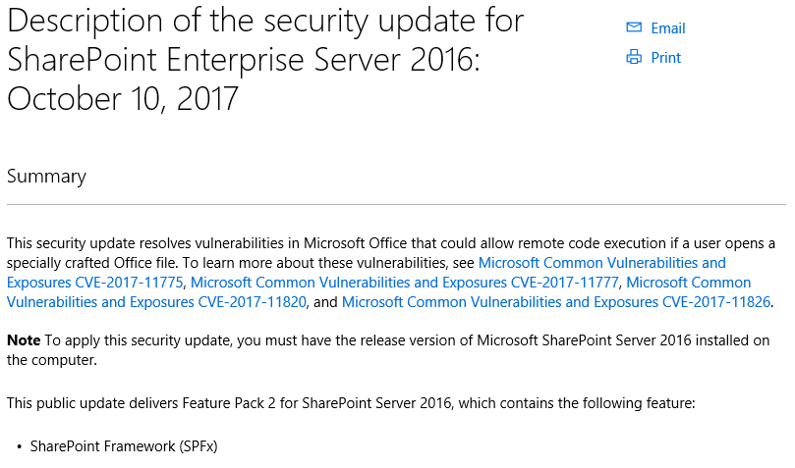Click the Email envelope icon
Image resolution: width=795 pixels, height=468 pixels.
[633, 27]
